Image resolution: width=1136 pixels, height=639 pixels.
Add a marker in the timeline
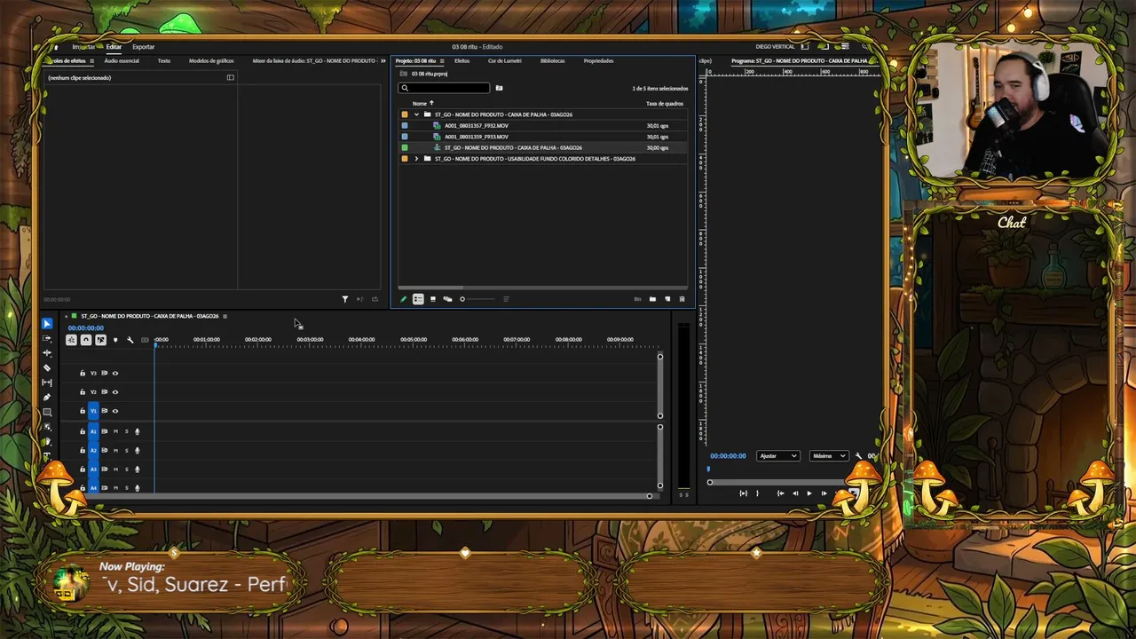click(114, 340)
